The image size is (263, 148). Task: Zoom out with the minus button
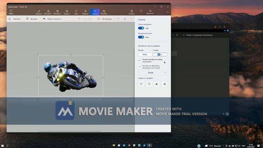coord(118,19)
